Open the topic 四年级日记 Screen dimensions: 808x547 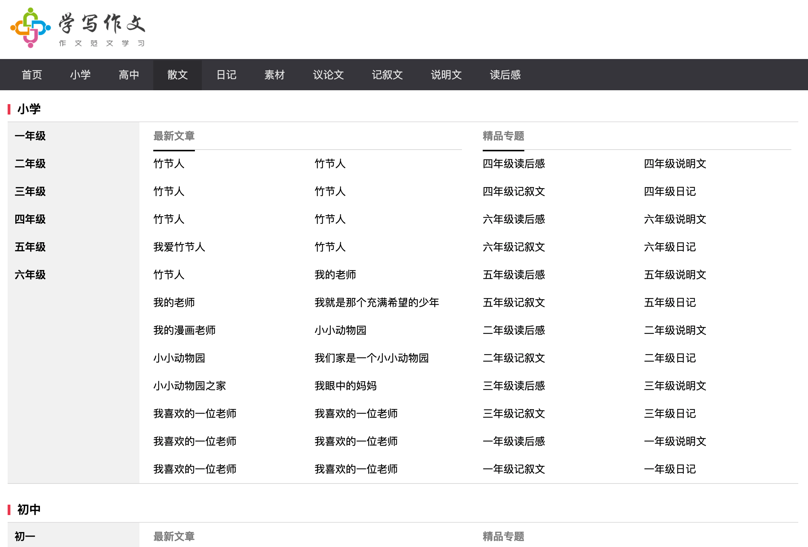coord(670,192)
